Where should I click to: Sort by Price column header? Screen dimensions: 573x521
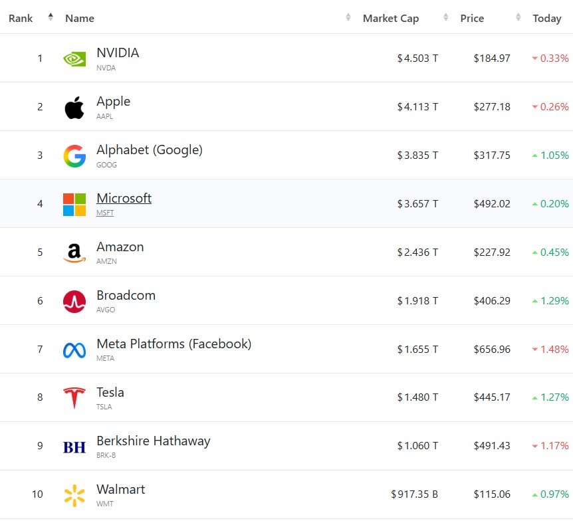[472, 19]
